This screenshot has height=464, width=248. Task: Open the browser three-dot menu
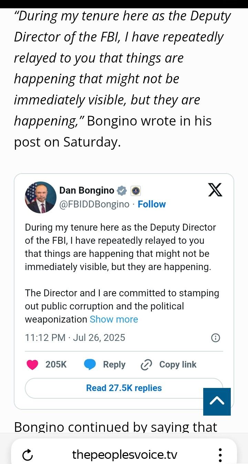coord(220,455)
